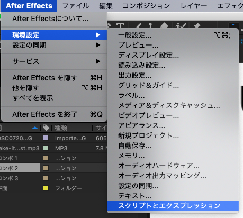The width and height of the screenshot is (243, 218).
Task: Choose After Effects を隠す
Action: click(54, 78)
